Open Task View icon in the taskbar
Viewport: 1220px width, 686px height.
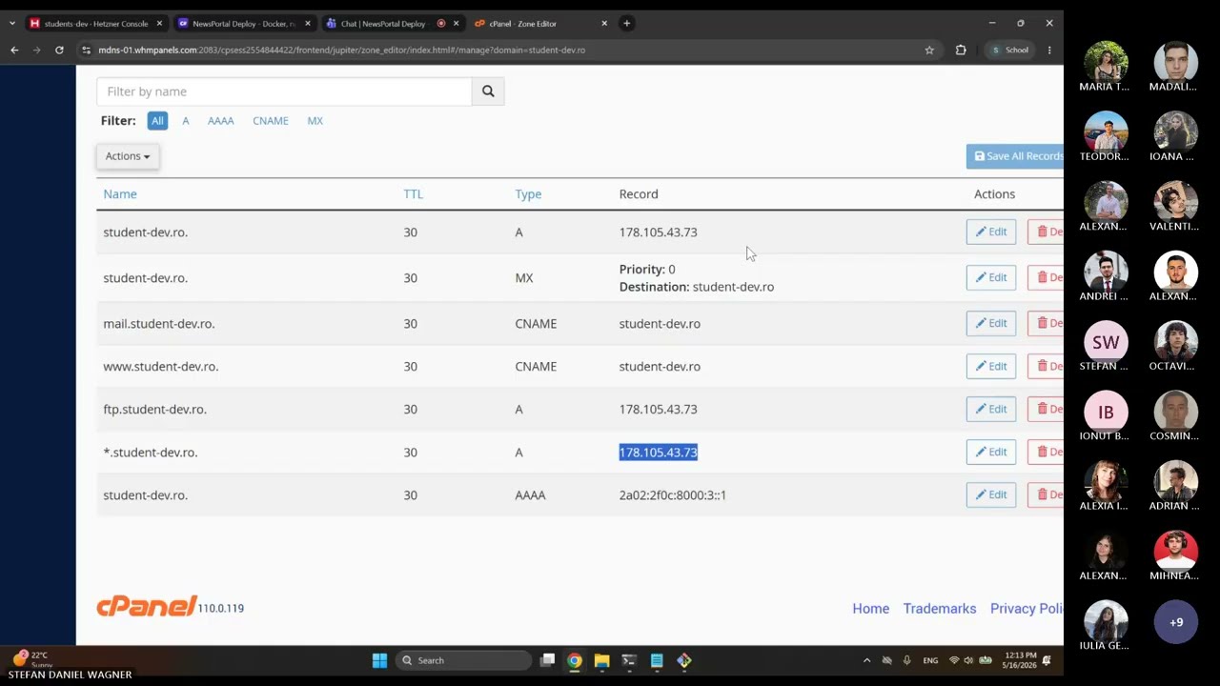[x=547, y=660]
